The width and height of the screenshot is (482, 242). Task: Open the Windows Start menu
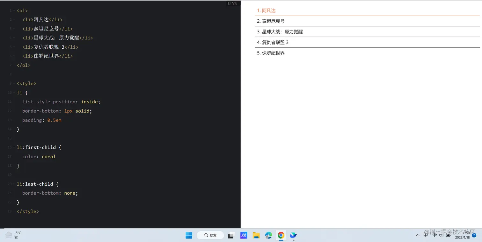click(189, 235)
